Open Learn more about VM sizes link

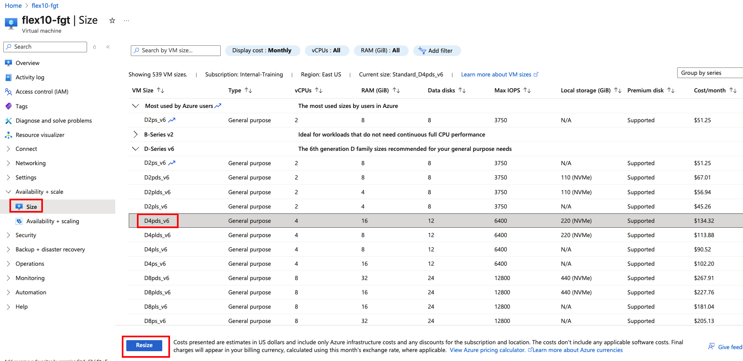point(499,74)
